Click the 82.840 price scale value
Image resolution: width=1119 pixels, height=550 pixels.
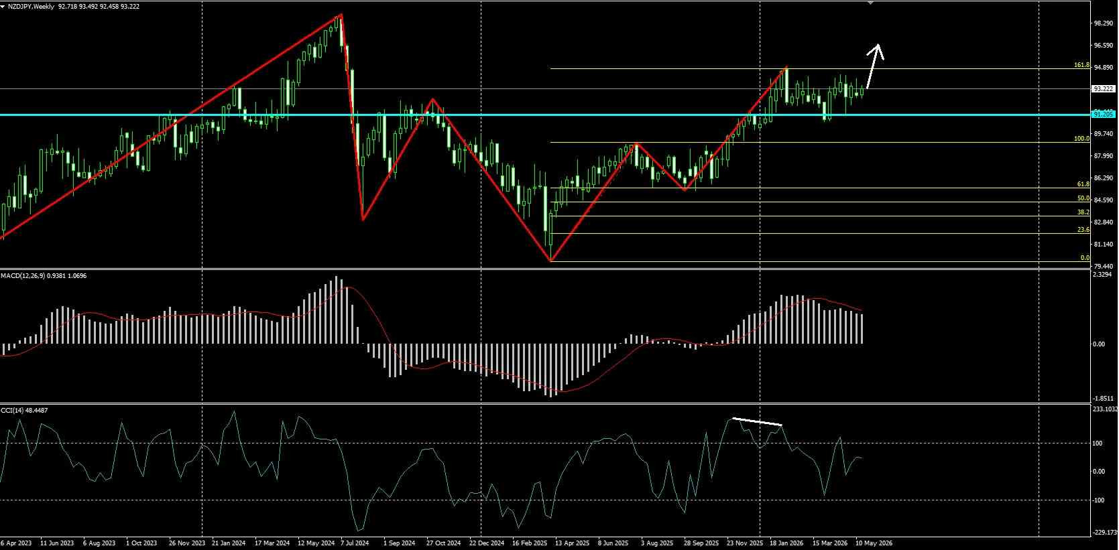click(x=1104, y=222)
